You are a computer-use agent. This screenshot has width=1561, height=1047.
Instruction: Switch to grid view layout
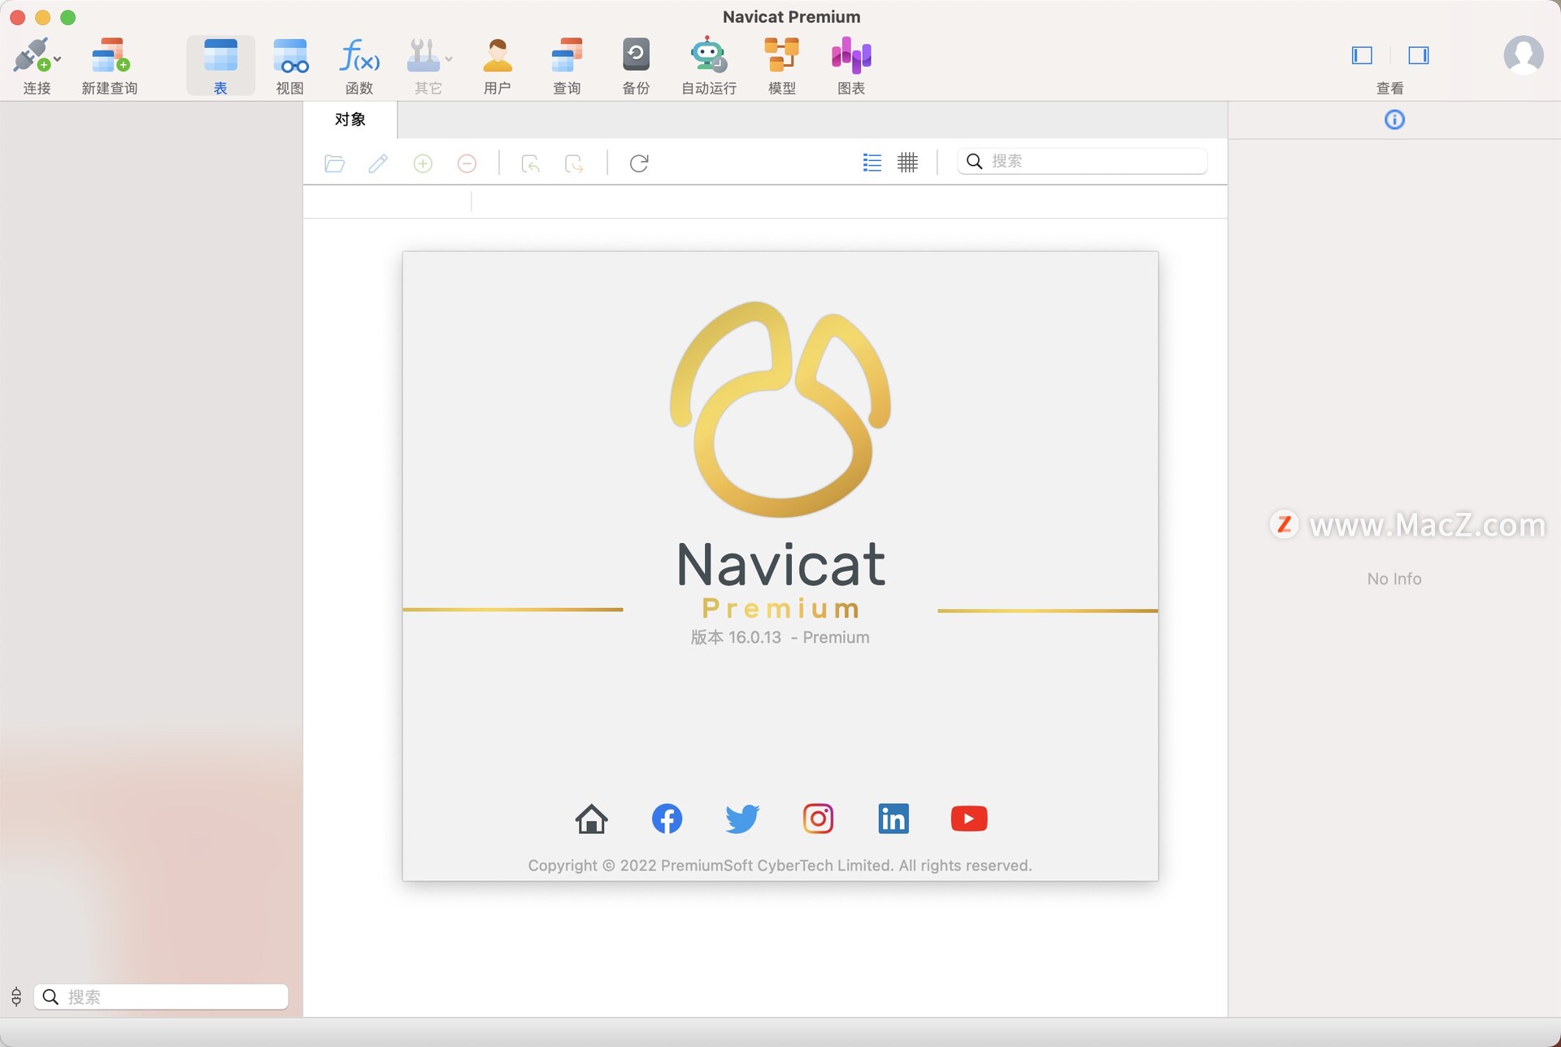pos(909,161)
